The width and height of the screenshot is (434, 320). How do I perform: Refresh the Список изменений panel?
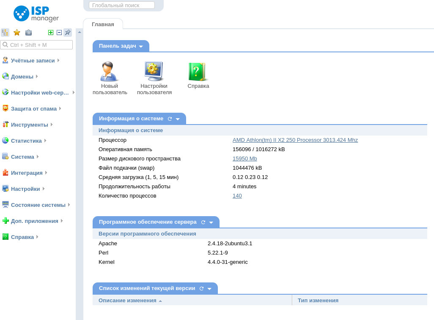coord(201,288)
